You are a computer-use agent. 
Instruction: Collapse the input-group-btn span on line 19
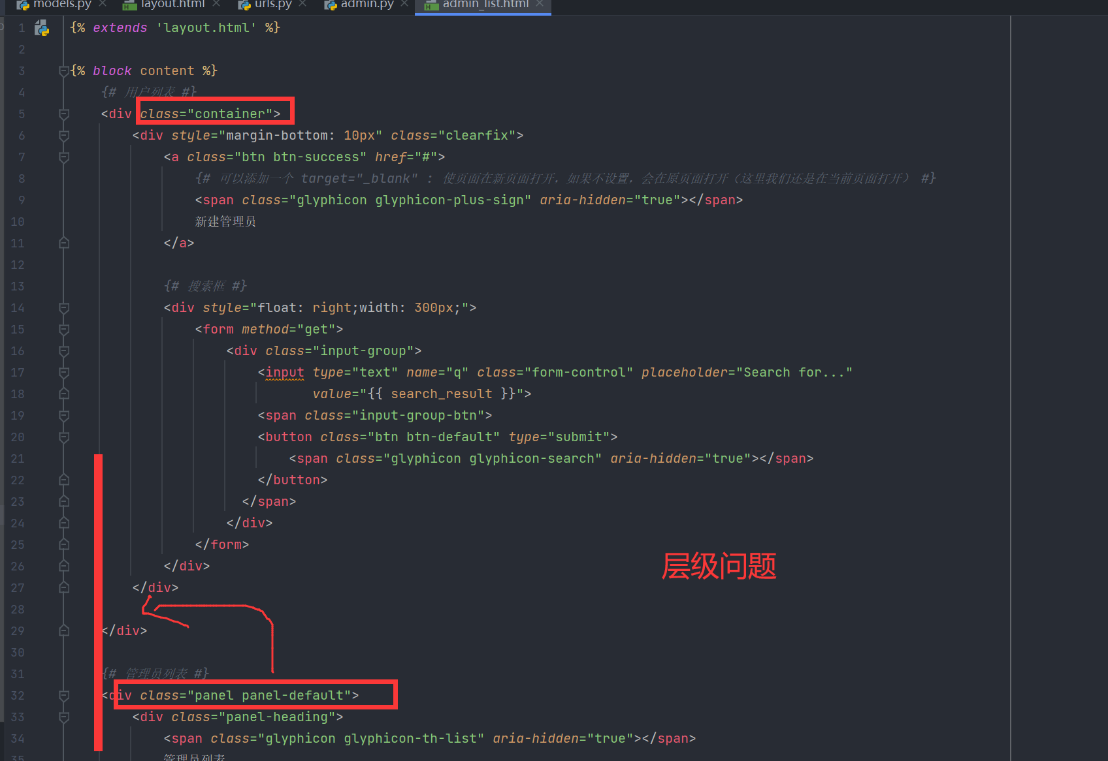tap(64, 416)
